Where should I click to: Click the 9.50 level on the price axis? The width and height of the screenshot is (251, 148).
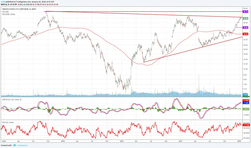point(245,75)
